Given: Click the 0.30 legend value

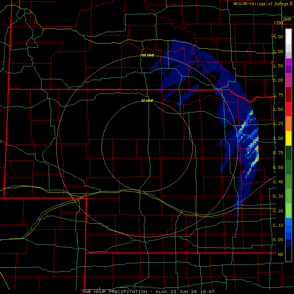Looking at the screenshot, I should (x=278, y=196).
